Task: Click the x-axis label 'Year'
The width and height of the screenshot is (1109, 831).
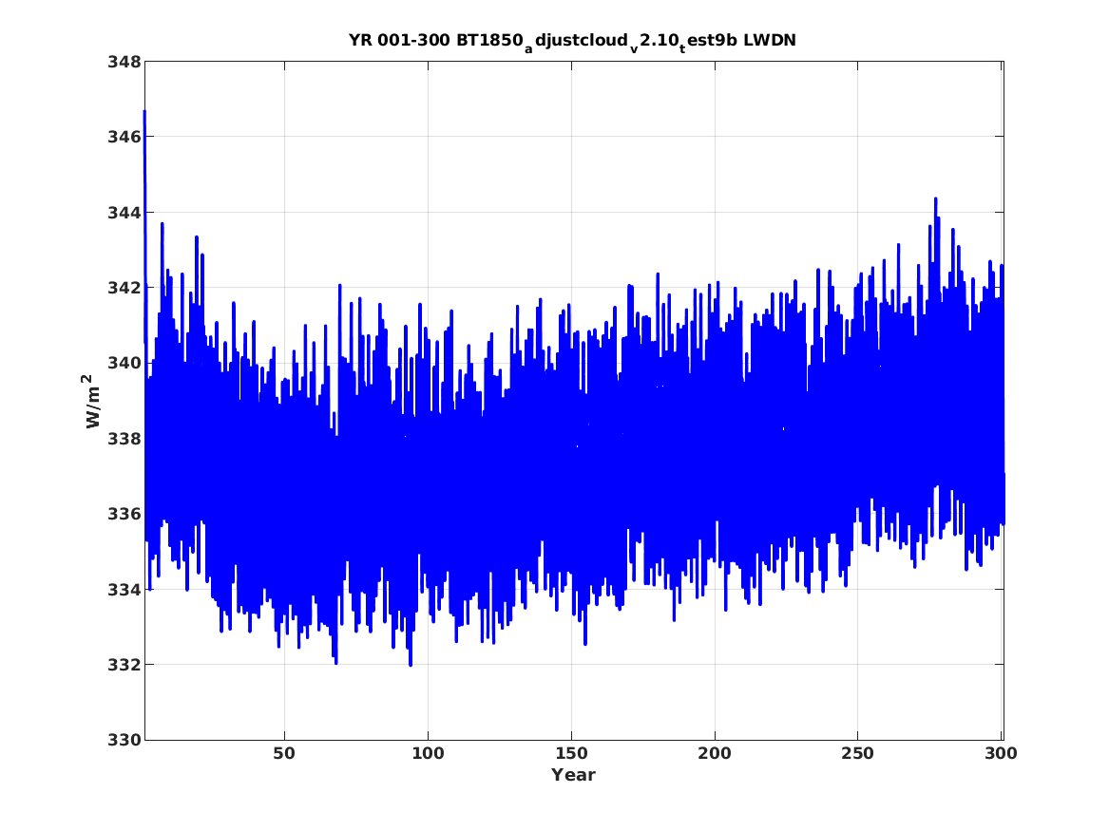Action: point(573,775)
